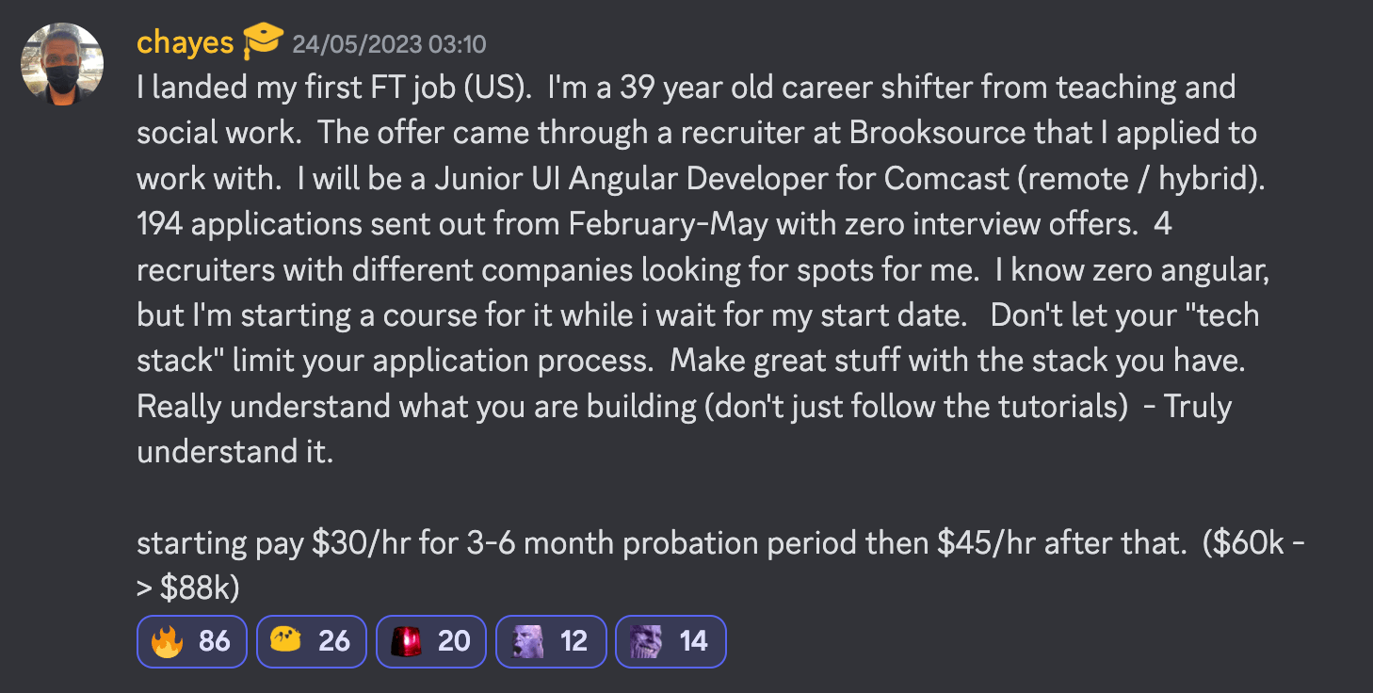Click the red siren emoji icon itself

(x=406, y=641)
